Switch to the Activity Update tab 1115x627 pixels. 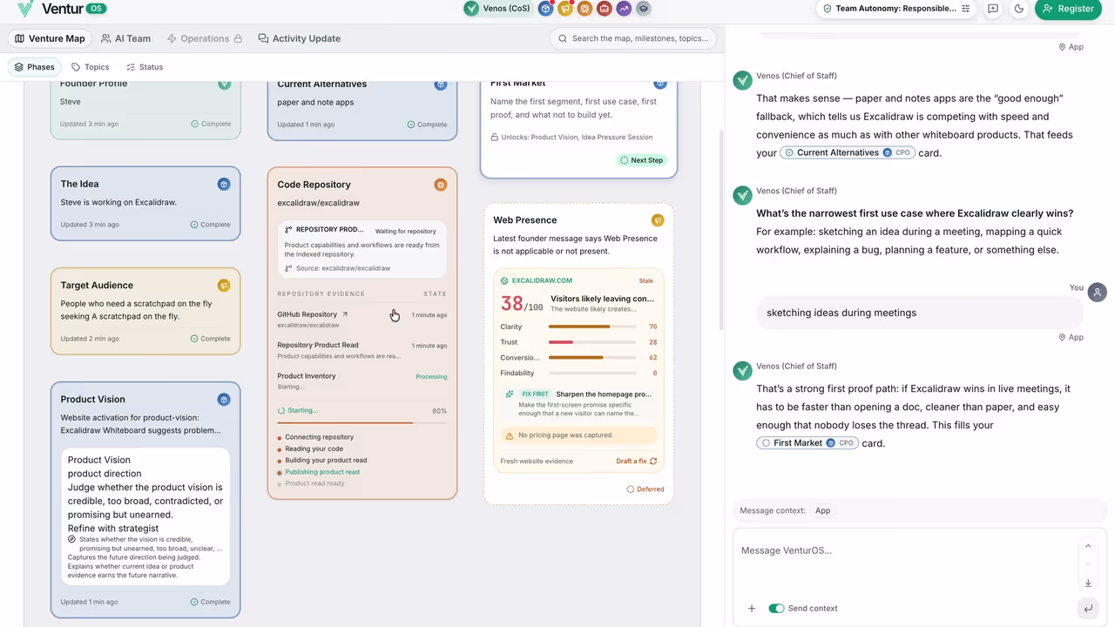point(300,38)
